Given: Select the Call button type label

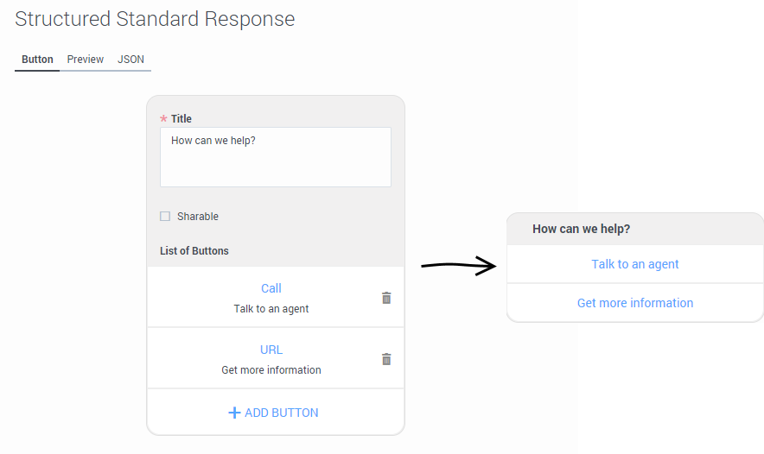Looking at the screenshot, I should [x=271, y=288].
